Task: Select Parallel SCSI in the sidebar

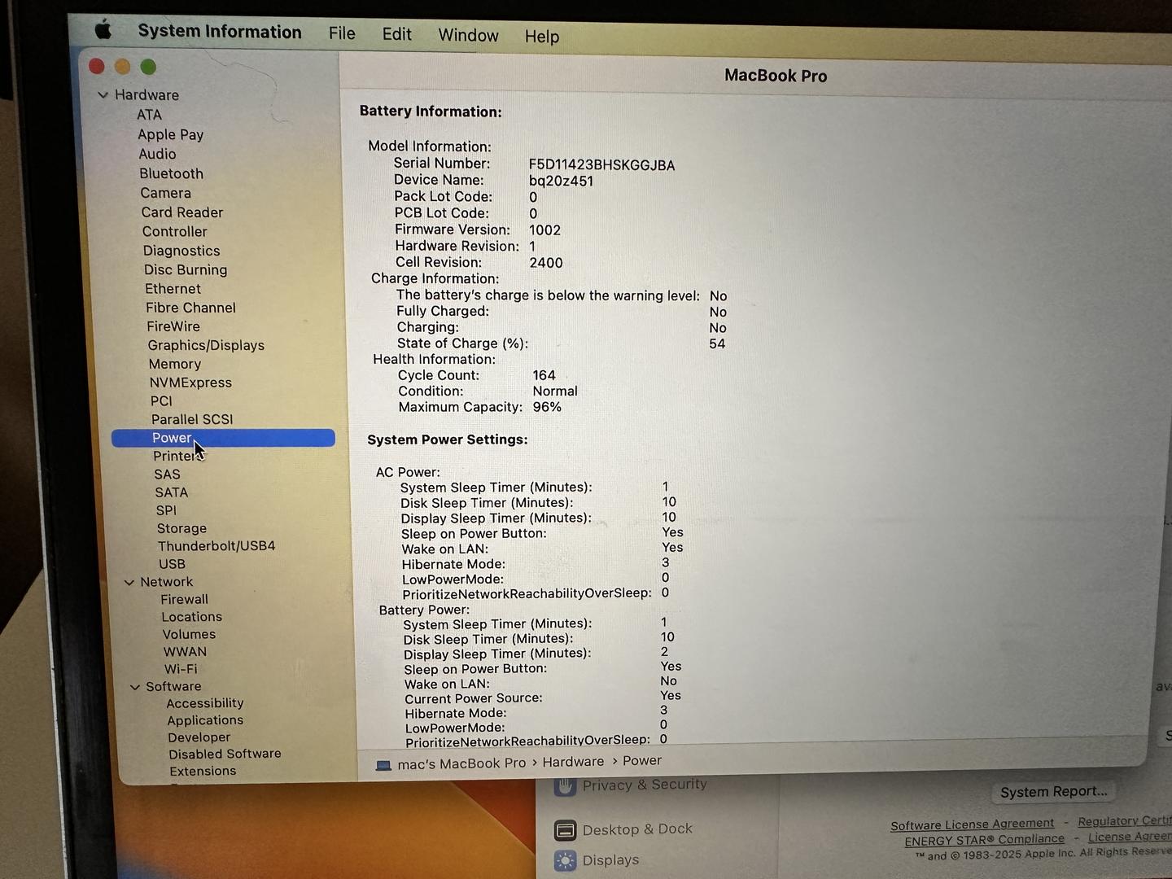Action: coord(192,419)
